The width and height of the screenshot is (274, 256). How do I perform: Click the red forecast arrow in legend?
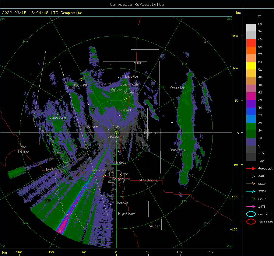click(251, 168)
